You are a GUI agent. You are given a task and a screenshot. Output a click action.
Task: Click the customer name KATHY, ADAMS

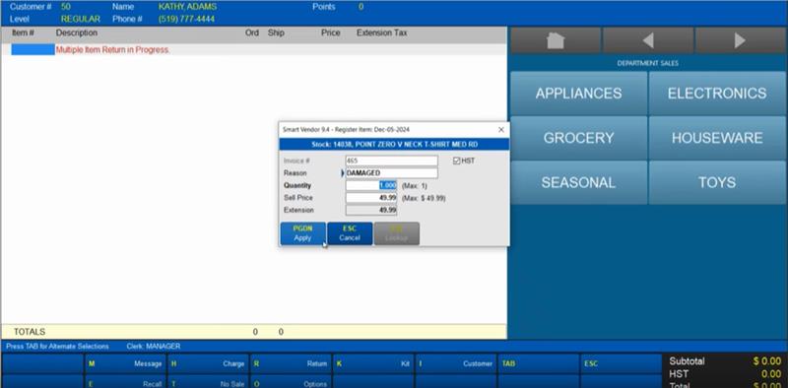[187, 7]
